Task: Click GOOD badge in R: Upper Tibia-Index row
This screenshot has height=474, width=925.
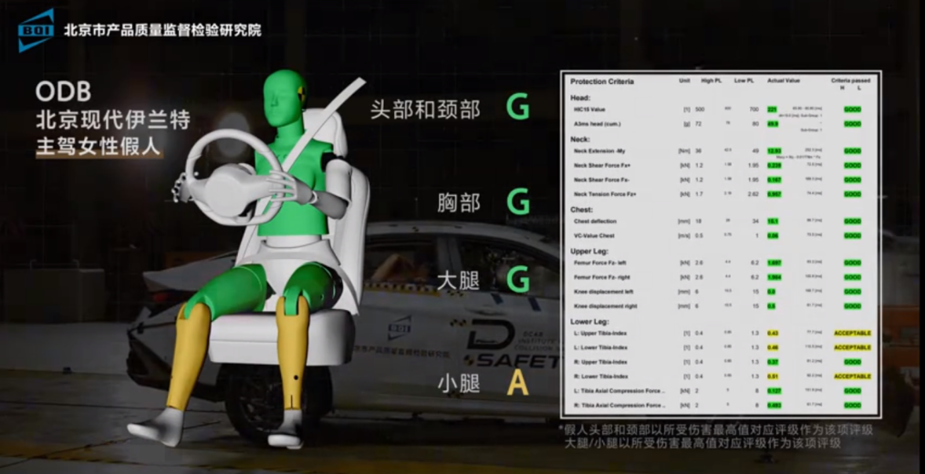Action: tap(852, 362)
